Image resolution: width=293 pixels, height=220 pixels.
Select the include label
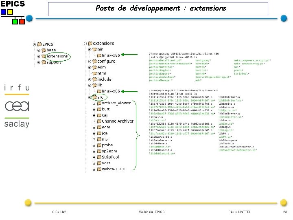pyautogui.click(x=104, y=79)
